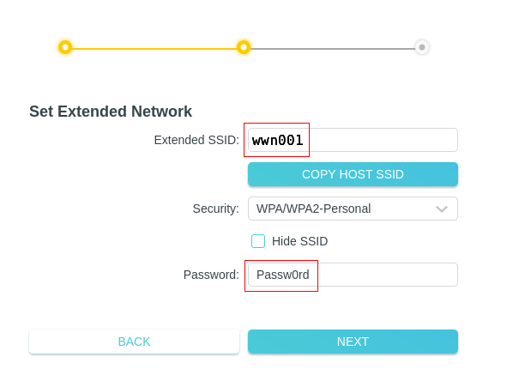This screenshot has height=381, width=519.
Task: Click the first yellow step indicator dot
Action: coord(65,47)
